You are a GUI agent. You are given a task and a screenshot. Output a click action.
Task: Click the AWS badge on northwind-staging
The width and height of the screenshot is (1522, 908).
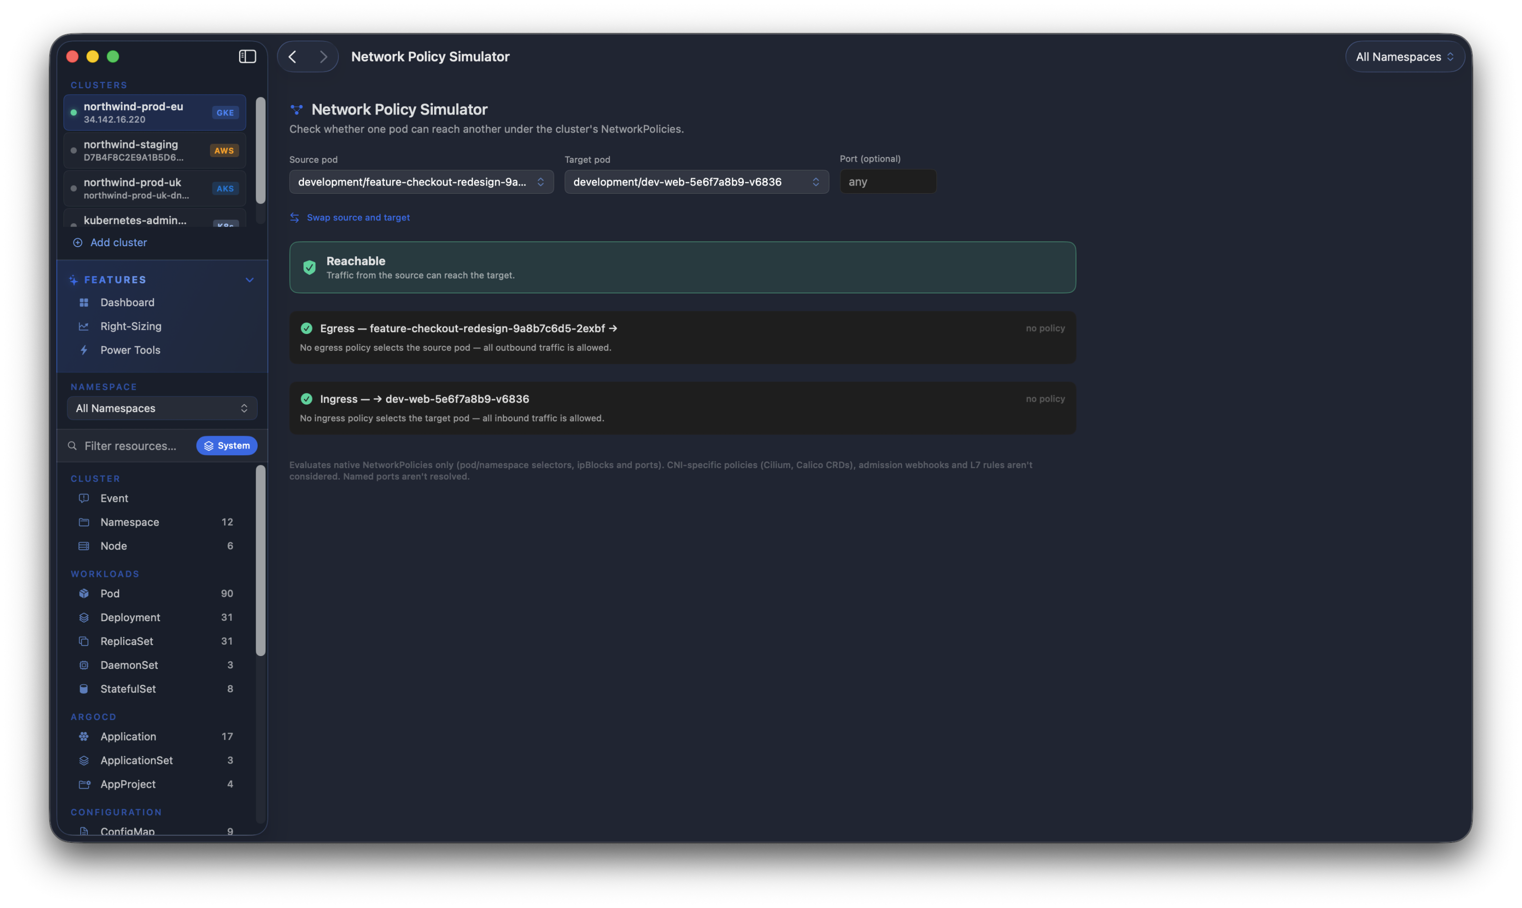click(224, 150)
